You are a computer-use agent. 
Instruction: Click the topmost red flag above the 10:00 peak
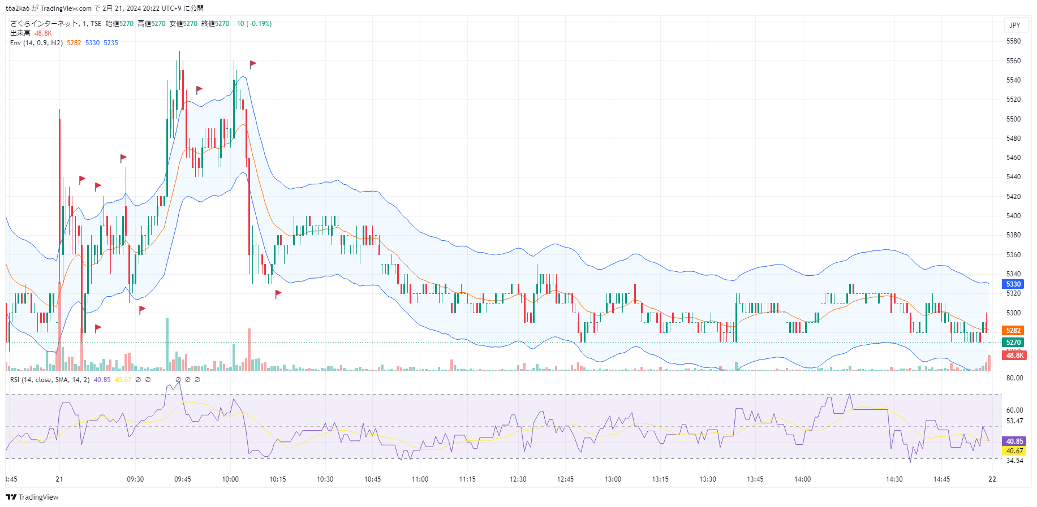pos(253,64)
